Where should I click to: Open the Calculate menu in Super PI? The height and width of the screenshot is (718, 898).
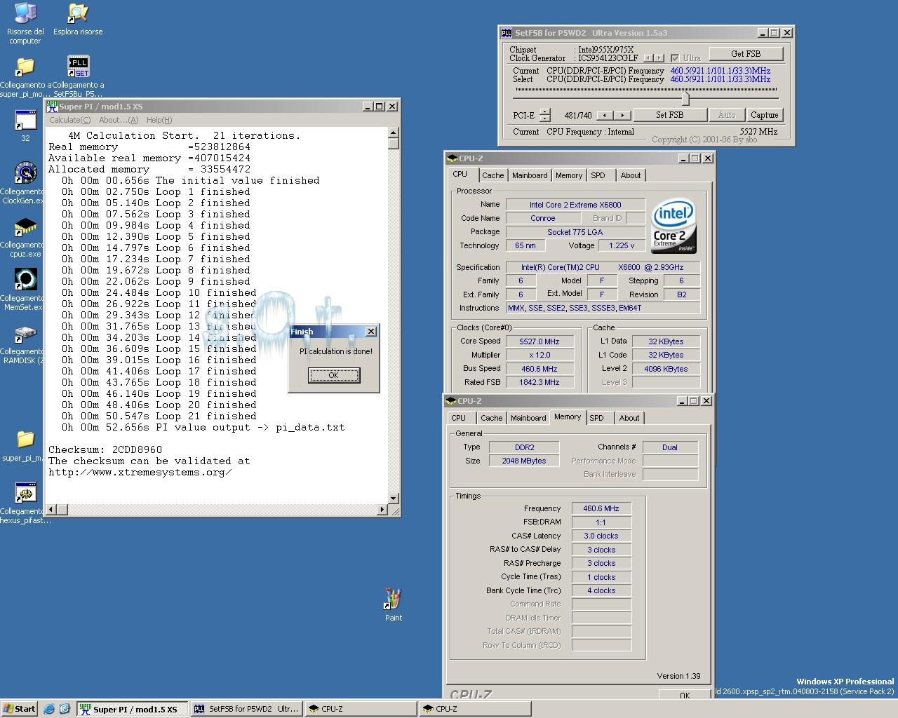70,120
